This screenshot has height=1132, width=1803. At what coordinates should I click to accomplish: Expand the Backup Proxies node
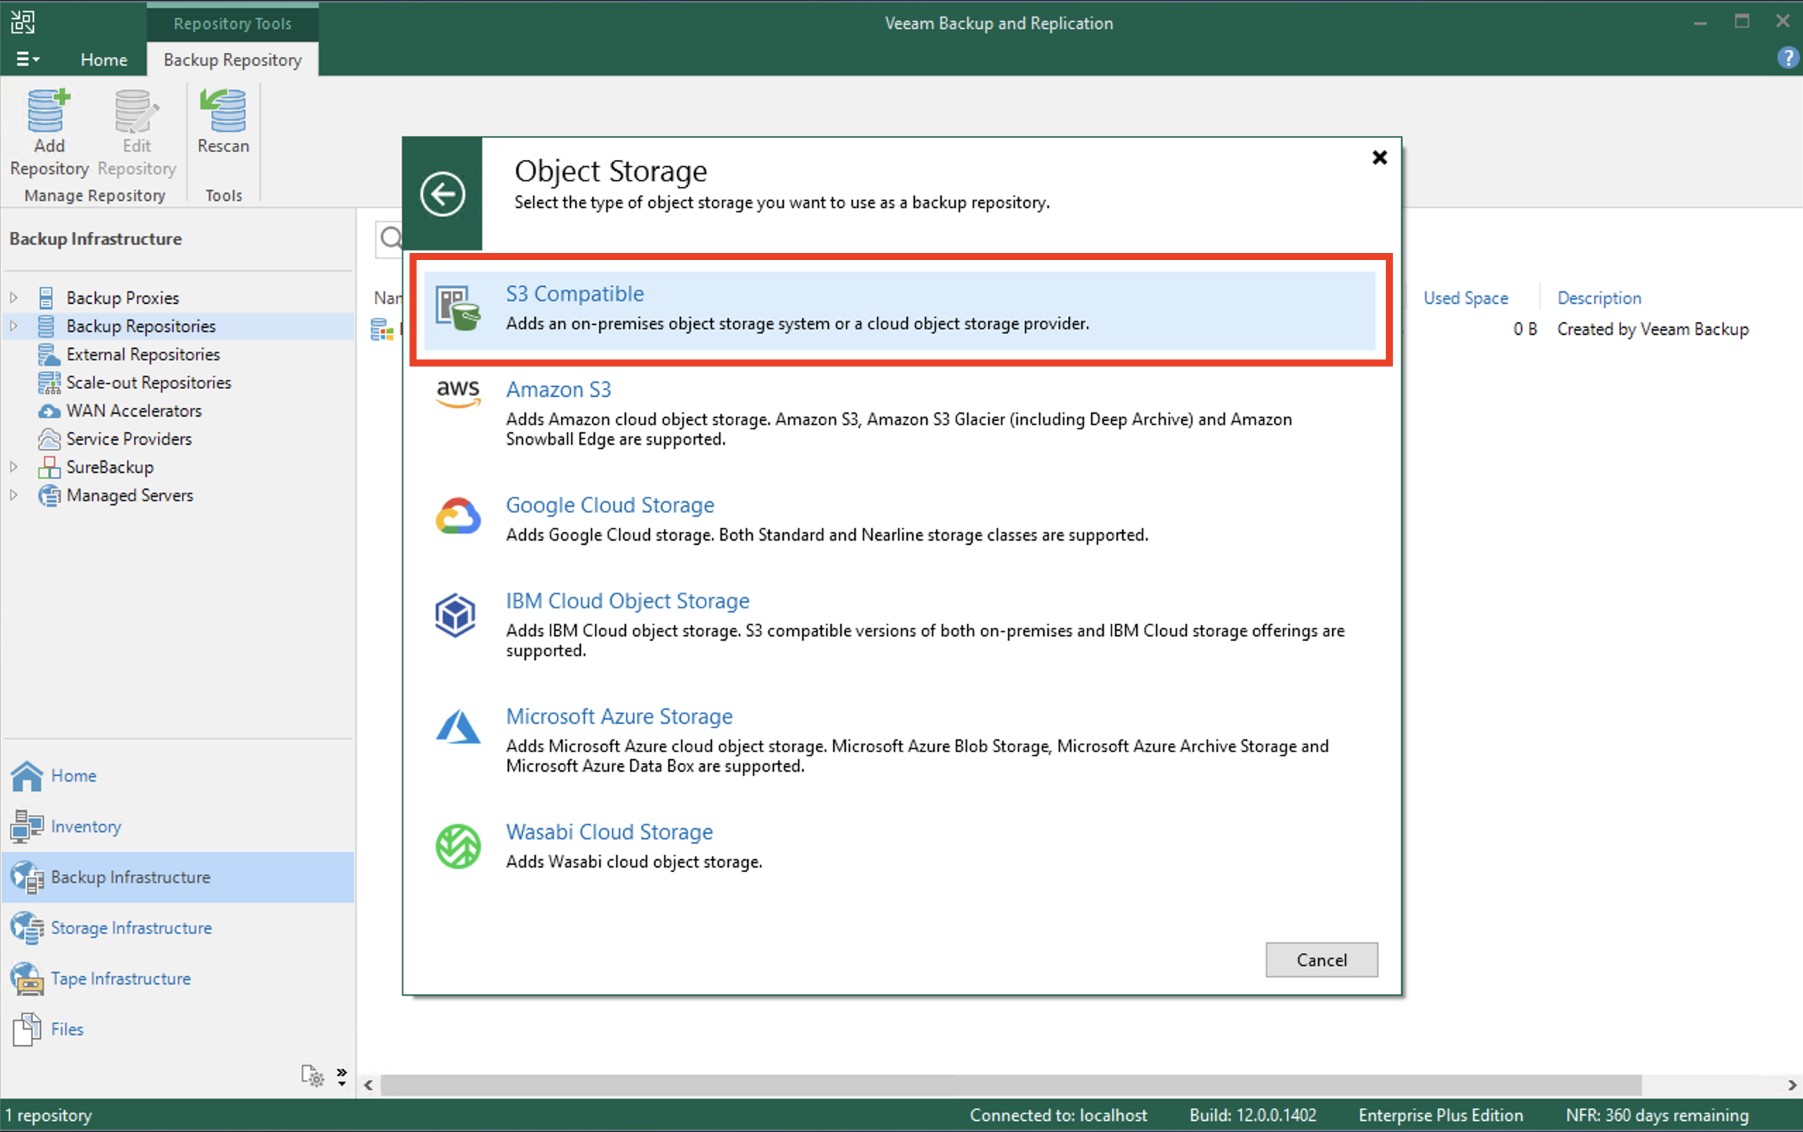pyautogui.click(x=13, y=298)
